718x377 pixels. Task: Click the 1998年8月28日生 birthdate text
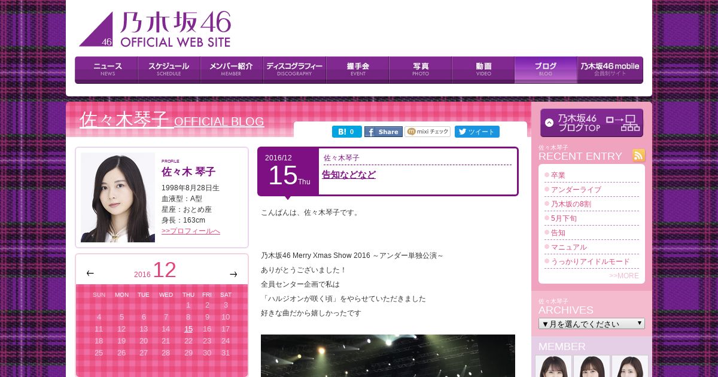190,188
